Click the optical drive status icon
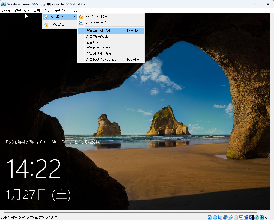 (215, 217)
